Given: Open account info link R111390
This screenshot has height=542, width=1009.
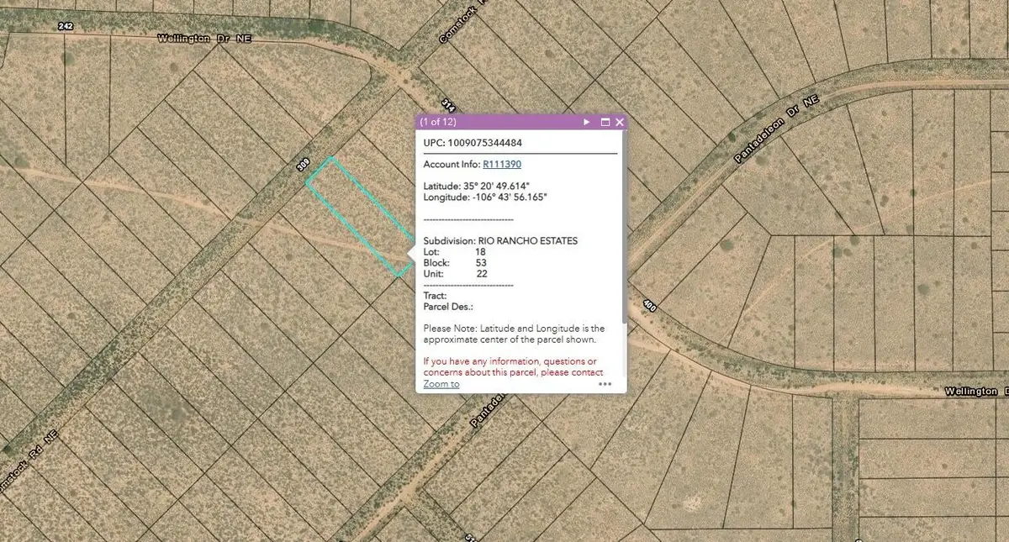Looking at the screenshot, I should click(502, 164).
